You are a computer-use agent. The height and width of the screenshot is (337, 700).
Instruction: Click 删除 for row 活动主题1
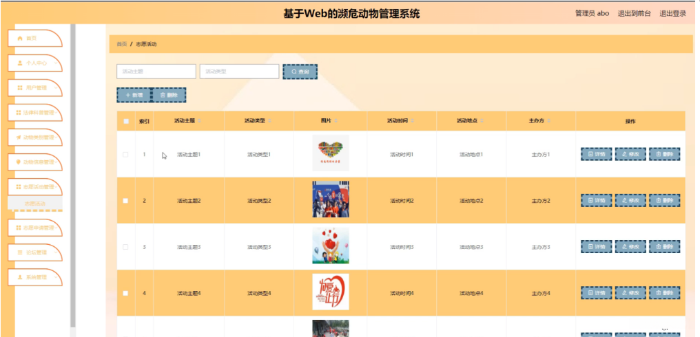pos(665,154)
